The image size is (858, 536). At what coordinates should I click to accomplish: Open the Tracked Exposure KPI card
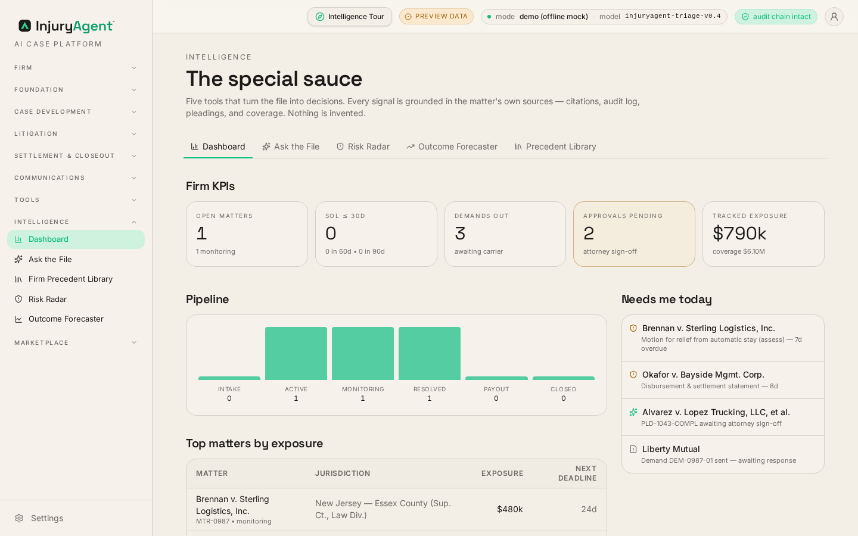763,234
